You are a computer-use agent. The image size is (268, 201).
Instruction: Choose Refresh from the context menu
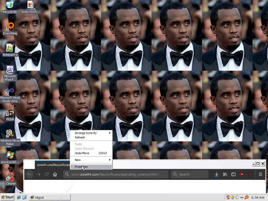[x=91, y=137]
